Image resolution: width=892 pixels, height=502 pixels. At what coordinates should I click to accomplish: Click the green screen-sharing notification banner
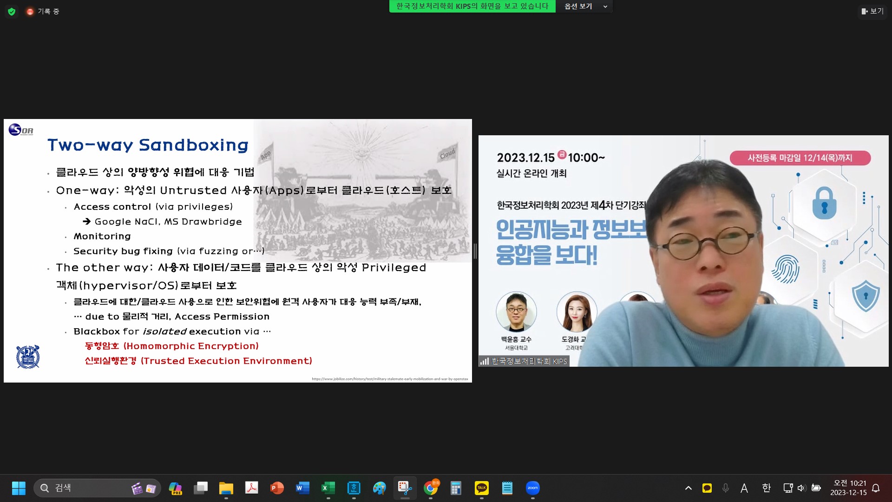pyautogui.click(x=472, y=7)
